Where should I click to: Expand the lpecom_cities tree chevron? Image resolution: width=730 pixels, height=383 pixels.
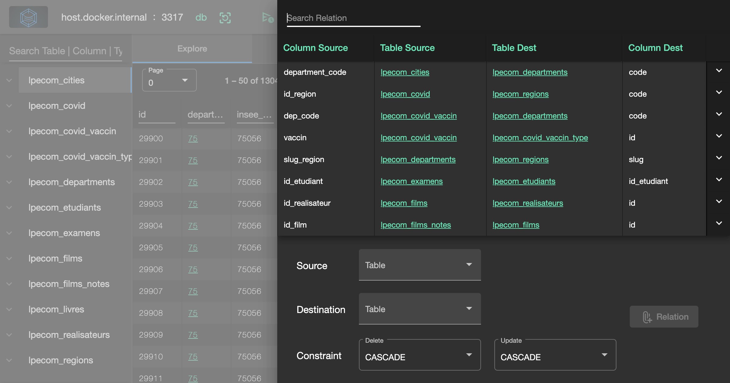[9, 80]
